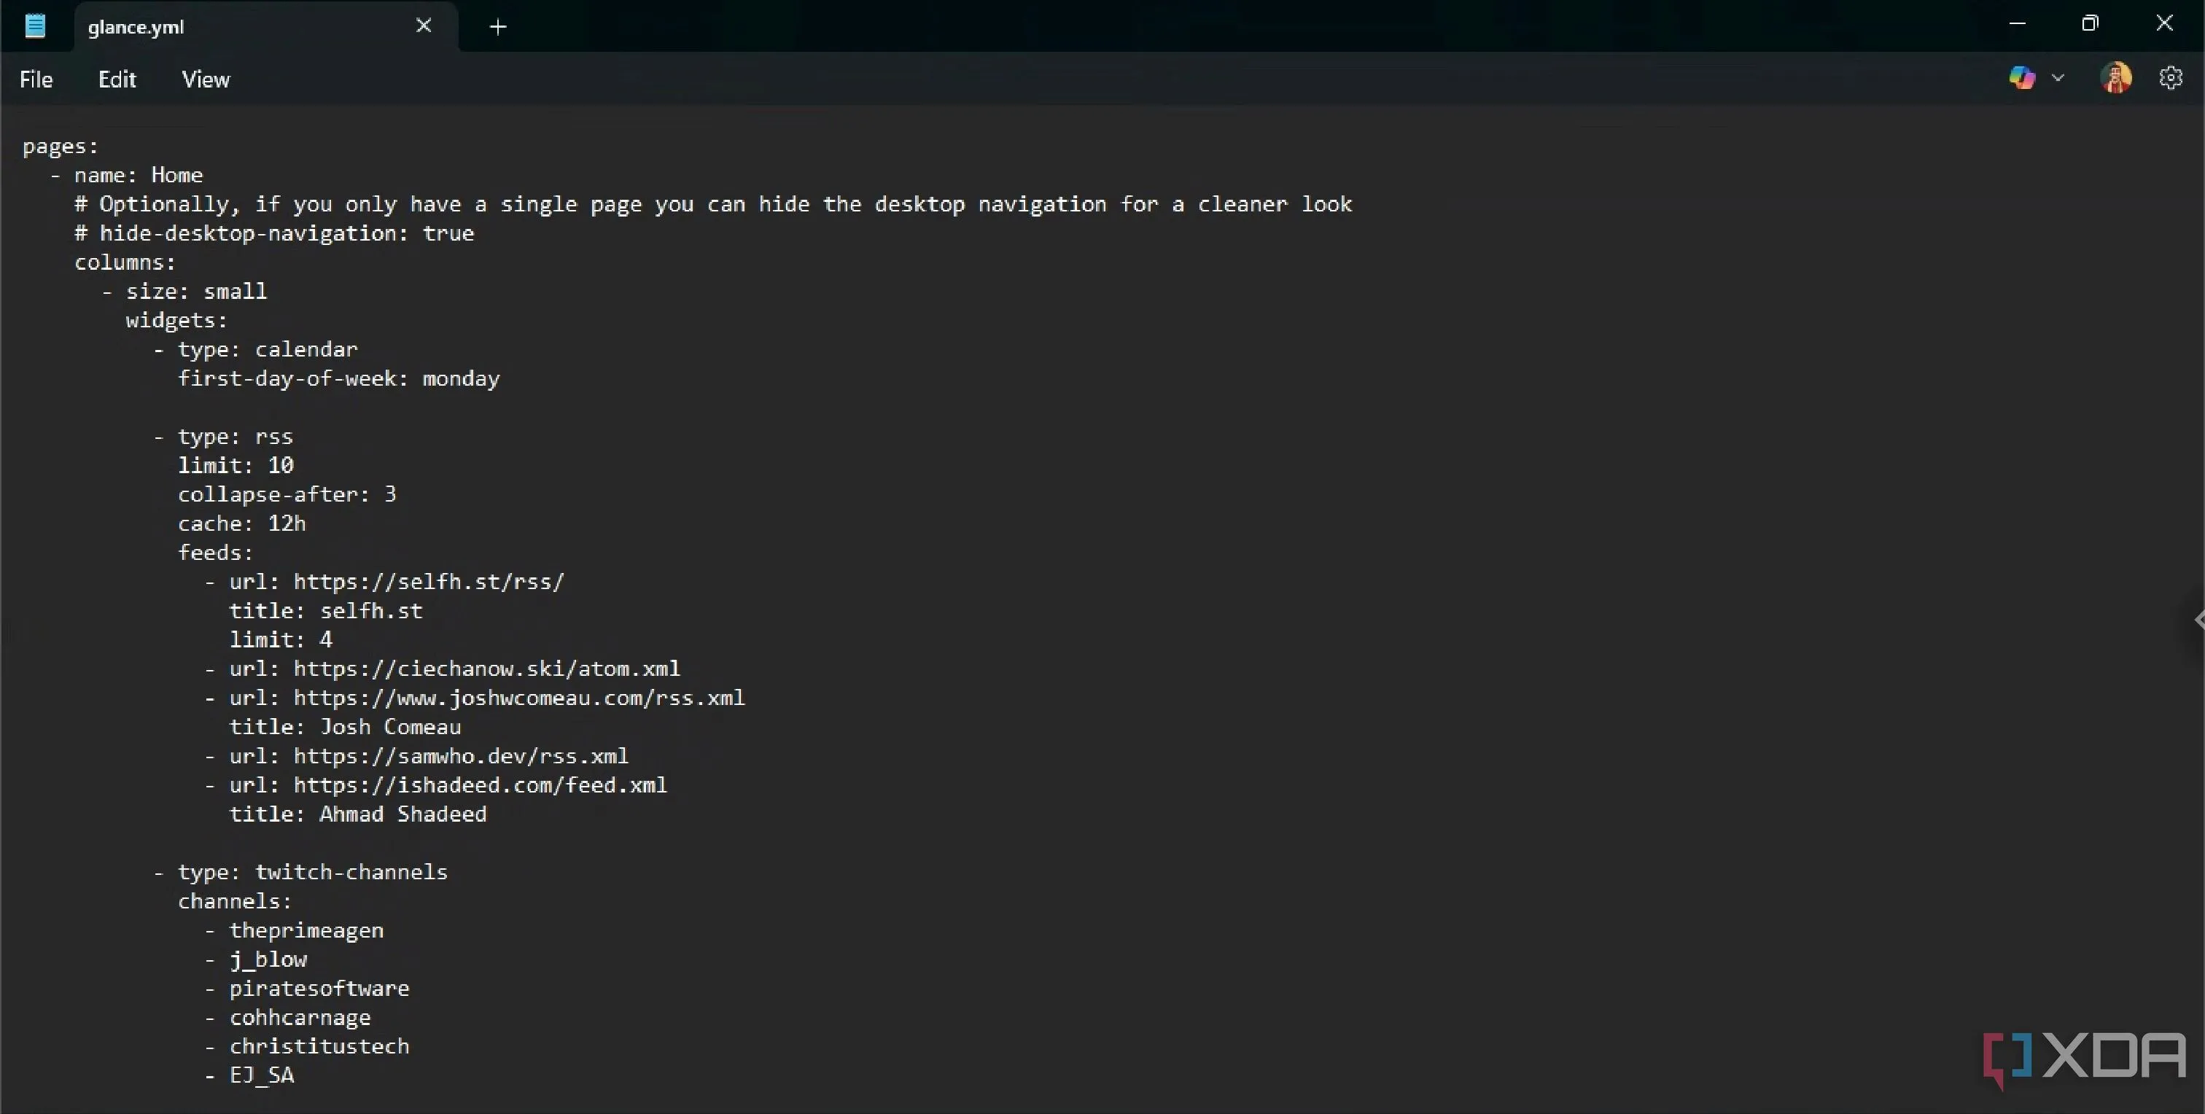
Task: Click the 'widgets:' line
Action: point(176,321)
